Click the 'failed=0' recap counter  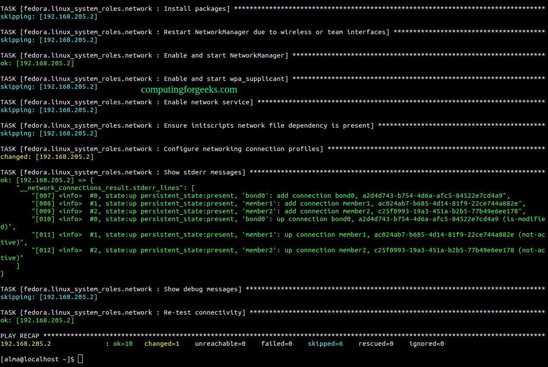point(277,344)
